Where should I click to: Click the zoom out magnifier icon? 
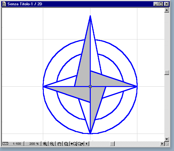pyautogui.click(x=52, y=144)
